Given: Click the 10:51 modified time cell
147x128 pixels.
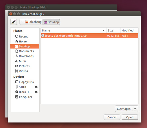Looking at the screenshot, I should pyautogui.click(x=124, y=36).
